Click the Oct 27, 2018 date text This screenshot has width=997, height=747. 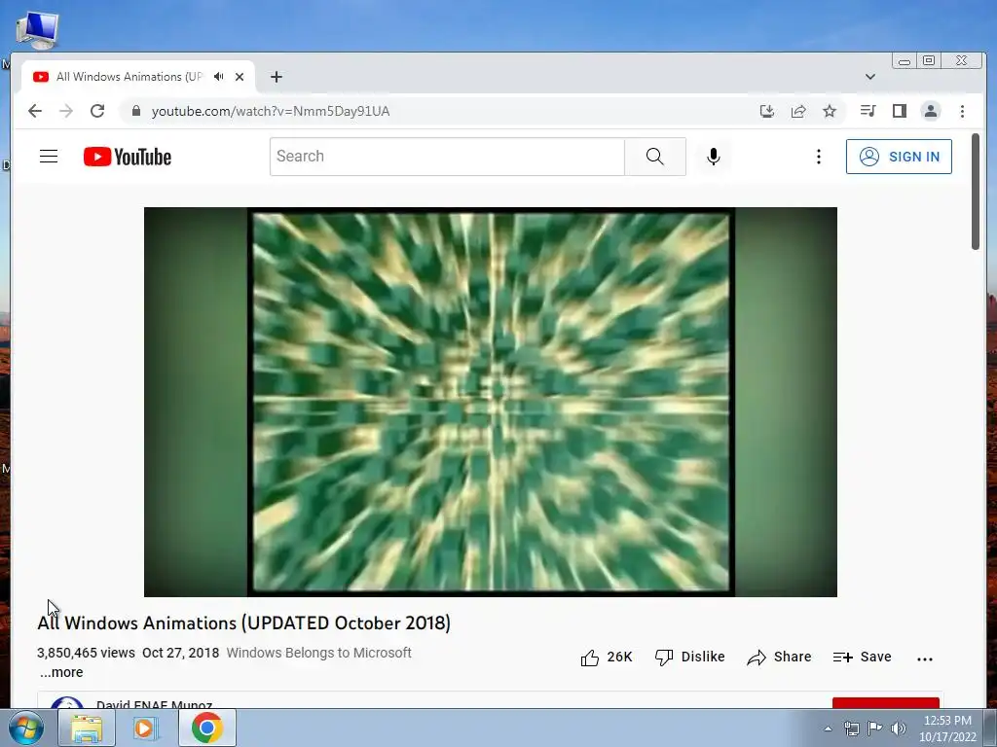coord(180,653)
